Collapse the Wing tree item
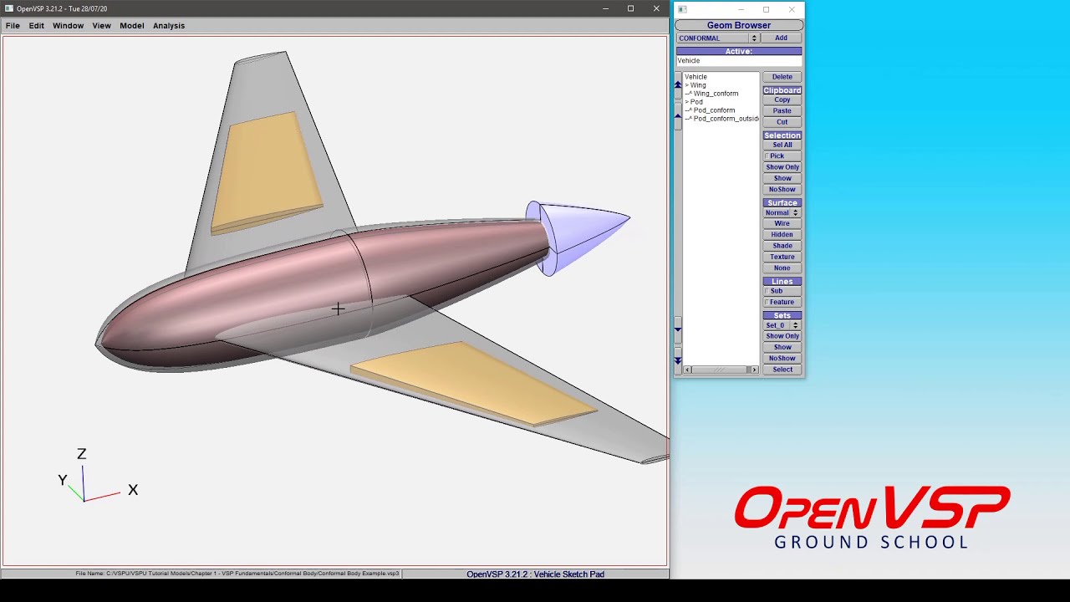This screenshot has width=1070, height=602. [687, 85]
